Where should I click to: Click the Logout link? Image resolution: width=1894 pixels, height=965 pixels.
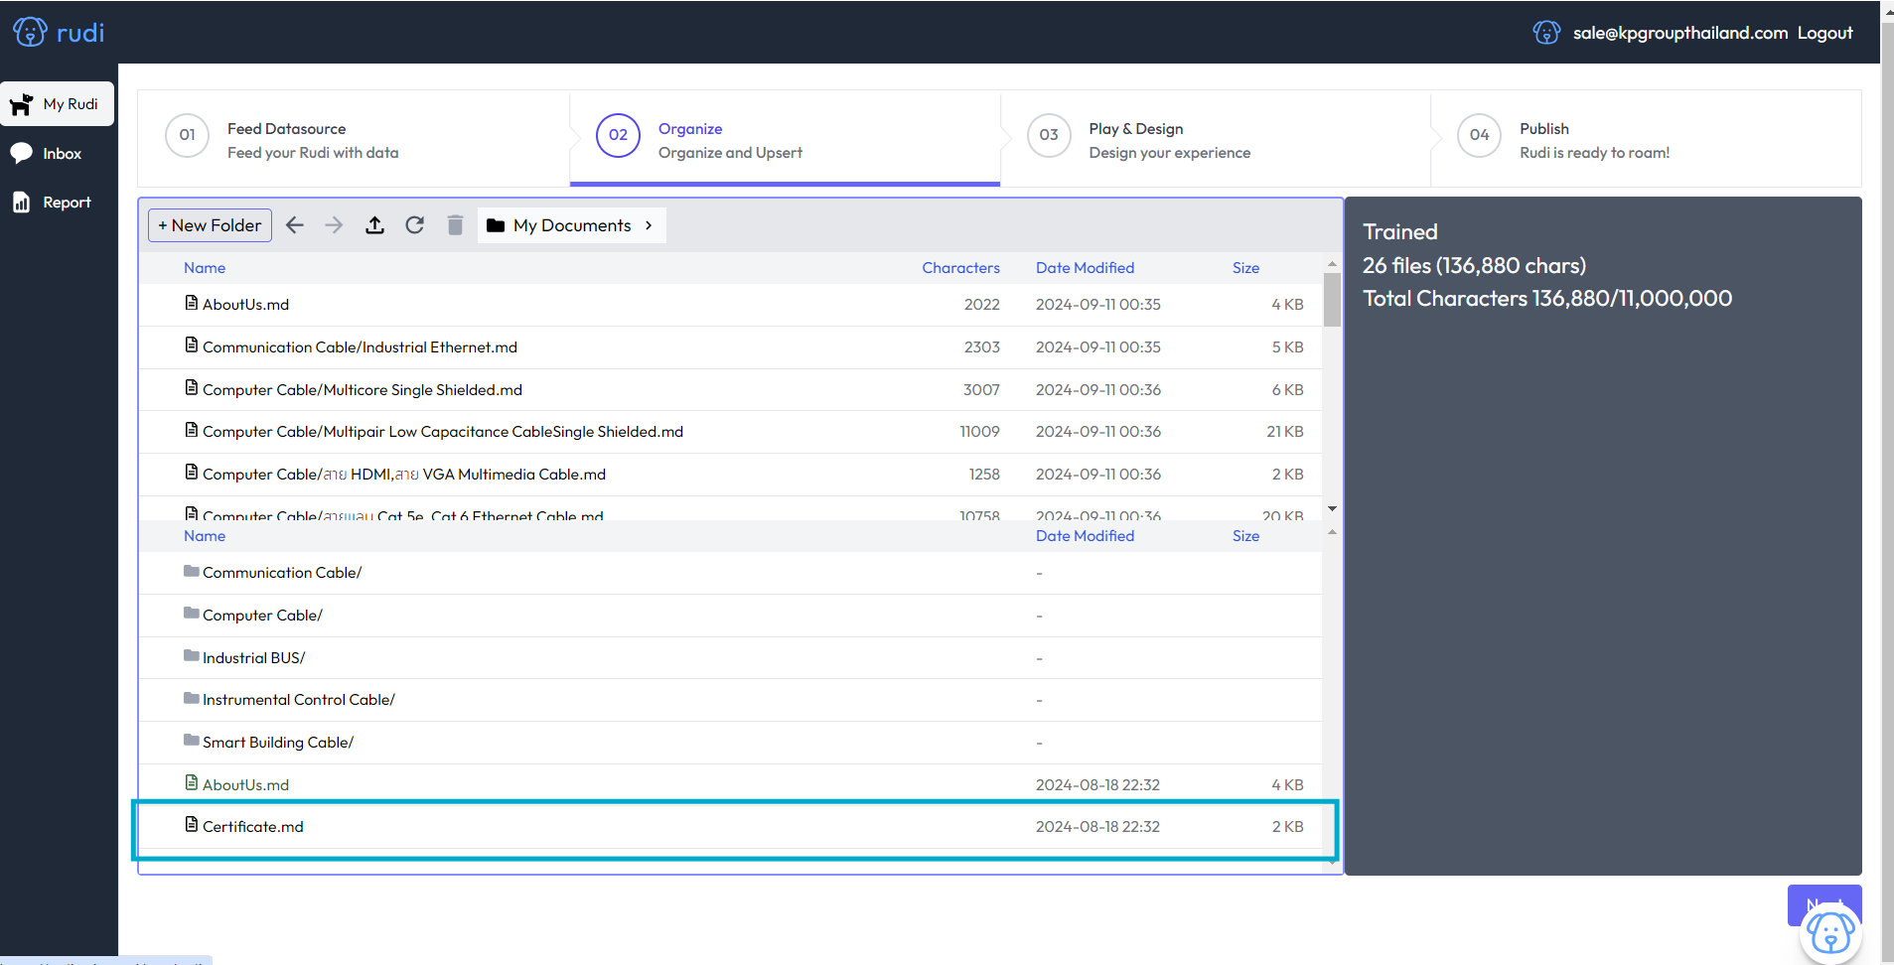(x=1824, y=33)
